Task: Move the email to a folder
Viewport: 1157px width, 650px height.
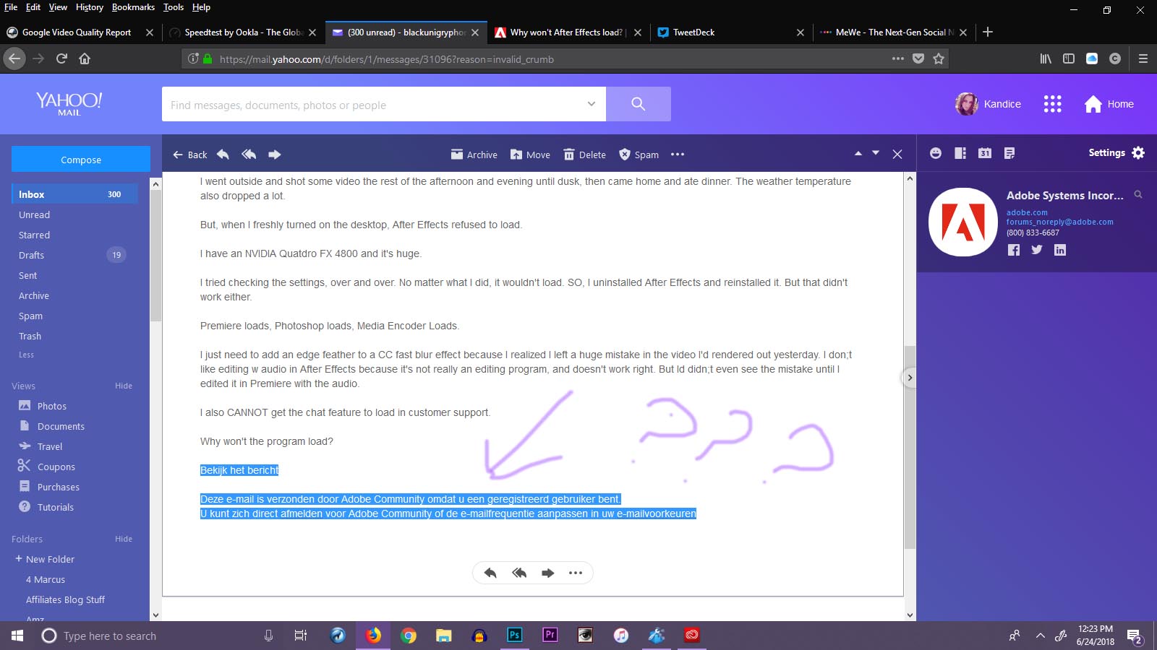Action: (x=530, y=155)
